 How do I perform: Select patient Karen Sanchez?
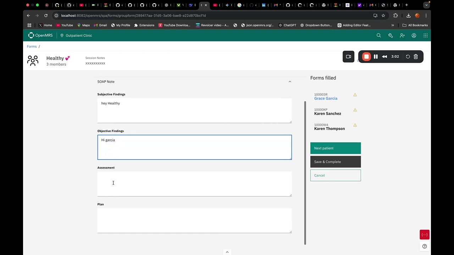click(x=327, y=114)
